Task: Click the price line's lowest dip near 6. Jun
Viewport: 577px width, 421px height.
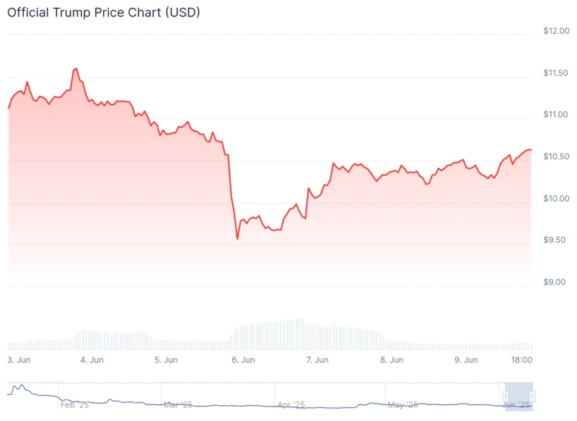Action: [x=237, y=239]
